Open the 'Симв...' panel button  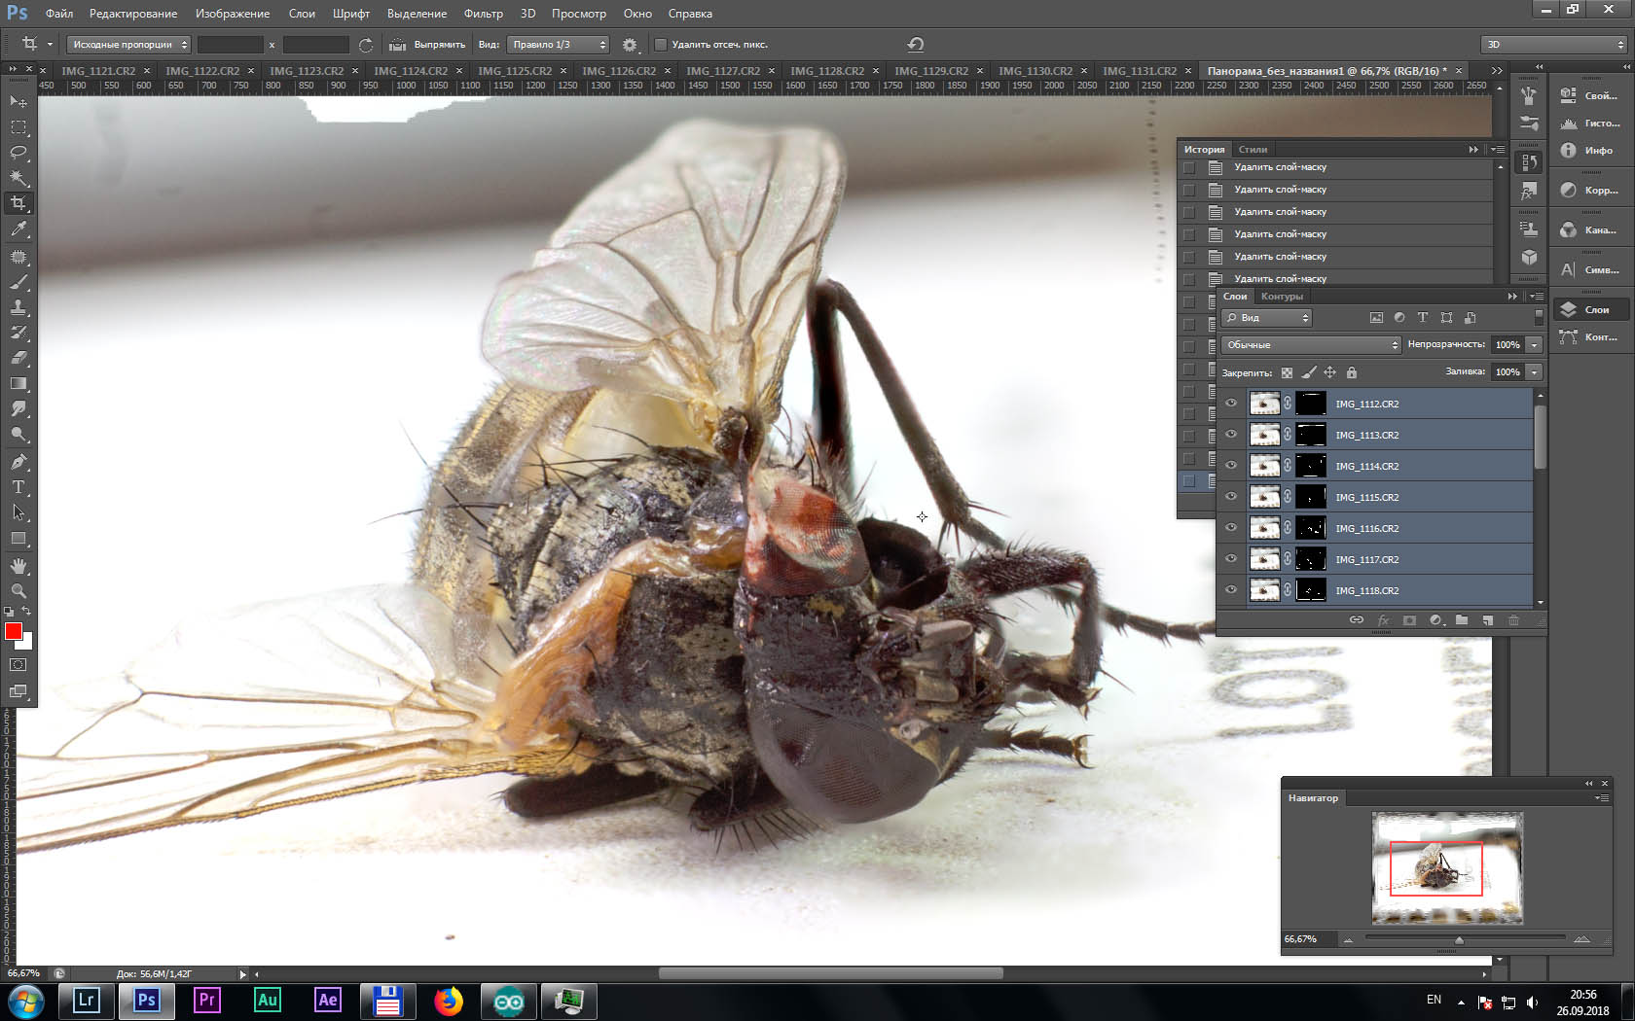click(x=1588, y=270)
